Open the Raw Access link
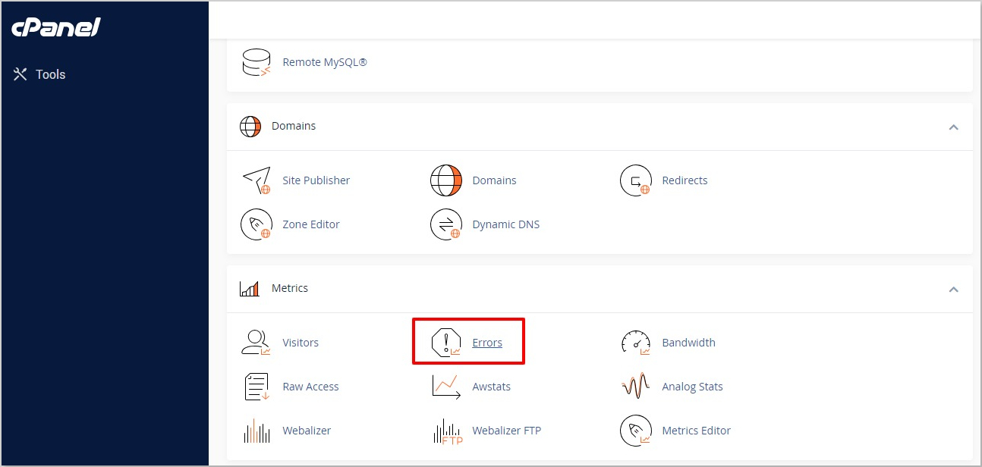 click(310, 387)
